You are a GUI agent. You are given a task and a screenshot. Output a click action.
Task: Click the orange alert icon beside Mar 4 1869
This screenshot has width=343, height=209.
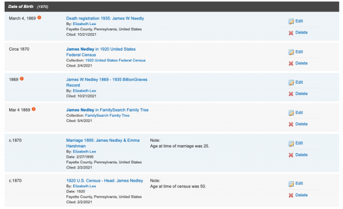pos(34,109)
